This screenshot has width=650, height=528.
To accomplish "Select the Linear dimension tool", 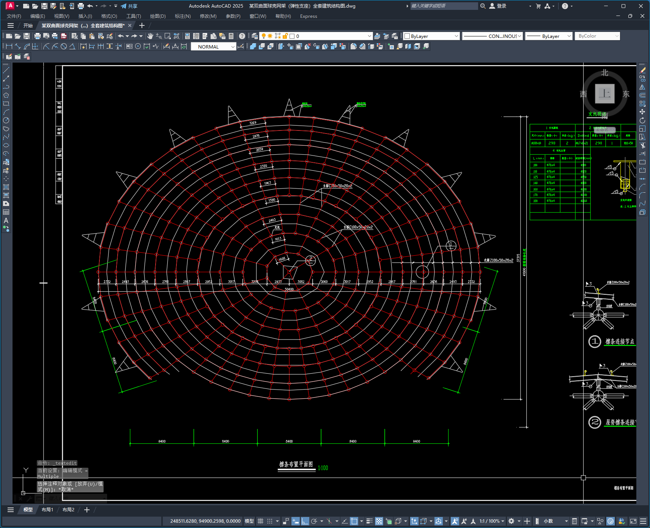I will click(x=9, y=46).
